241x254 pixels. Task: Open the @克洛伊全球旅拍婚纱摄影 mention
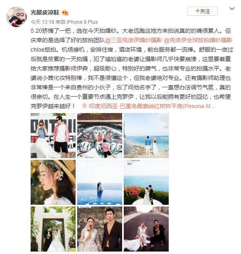point(198,40)
